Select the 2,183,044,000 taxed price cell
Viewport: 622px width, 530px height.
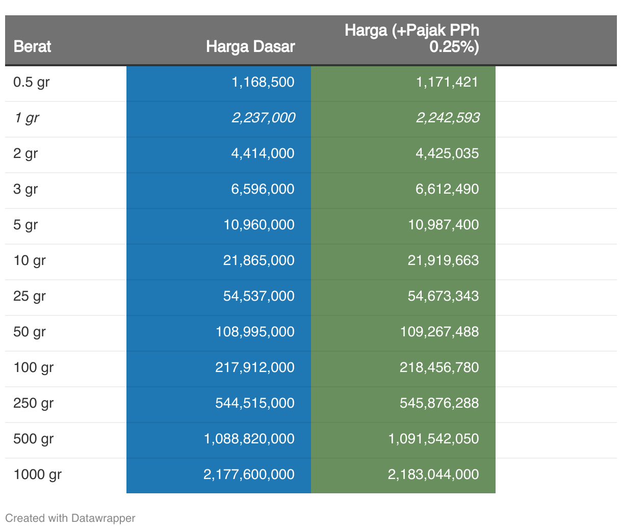(433, 474)
